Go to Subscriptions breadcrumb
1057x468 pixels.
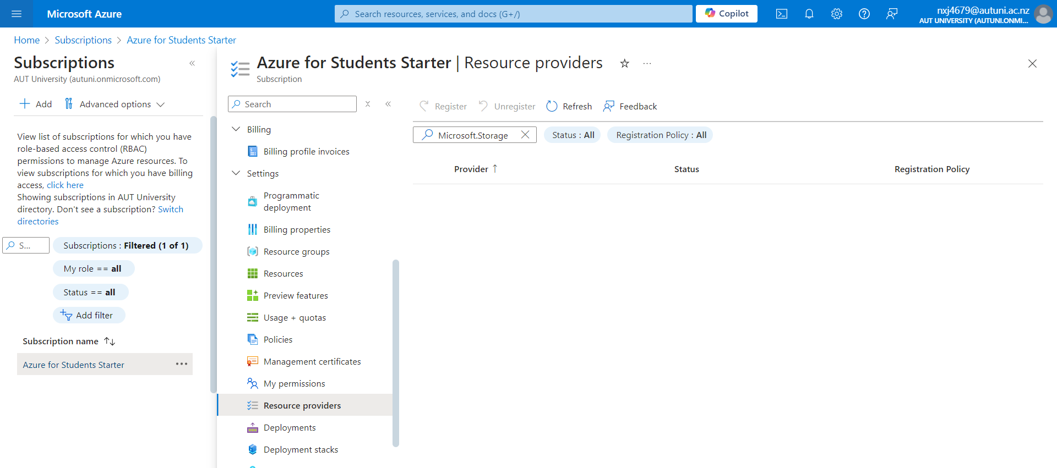[83, 40]
